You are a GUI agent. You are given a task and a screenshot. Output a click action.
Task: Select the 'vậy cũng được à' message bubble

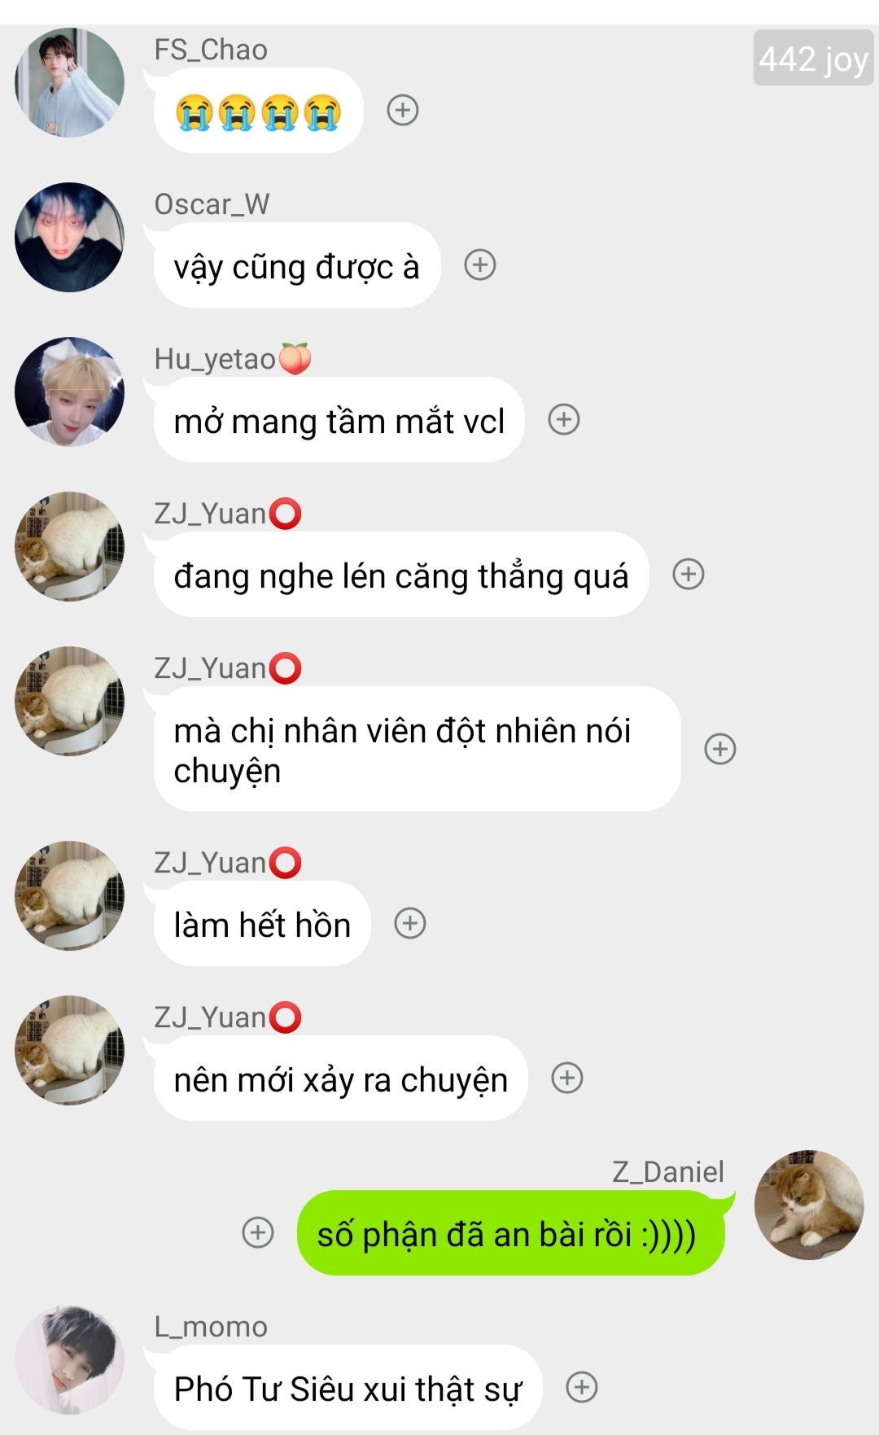[x=297, y=265]
